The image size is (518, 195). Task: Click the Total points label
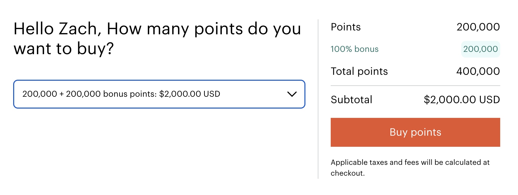[x=359, y=71]
